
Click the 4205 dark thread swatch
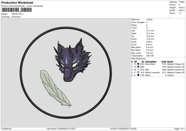138,66
